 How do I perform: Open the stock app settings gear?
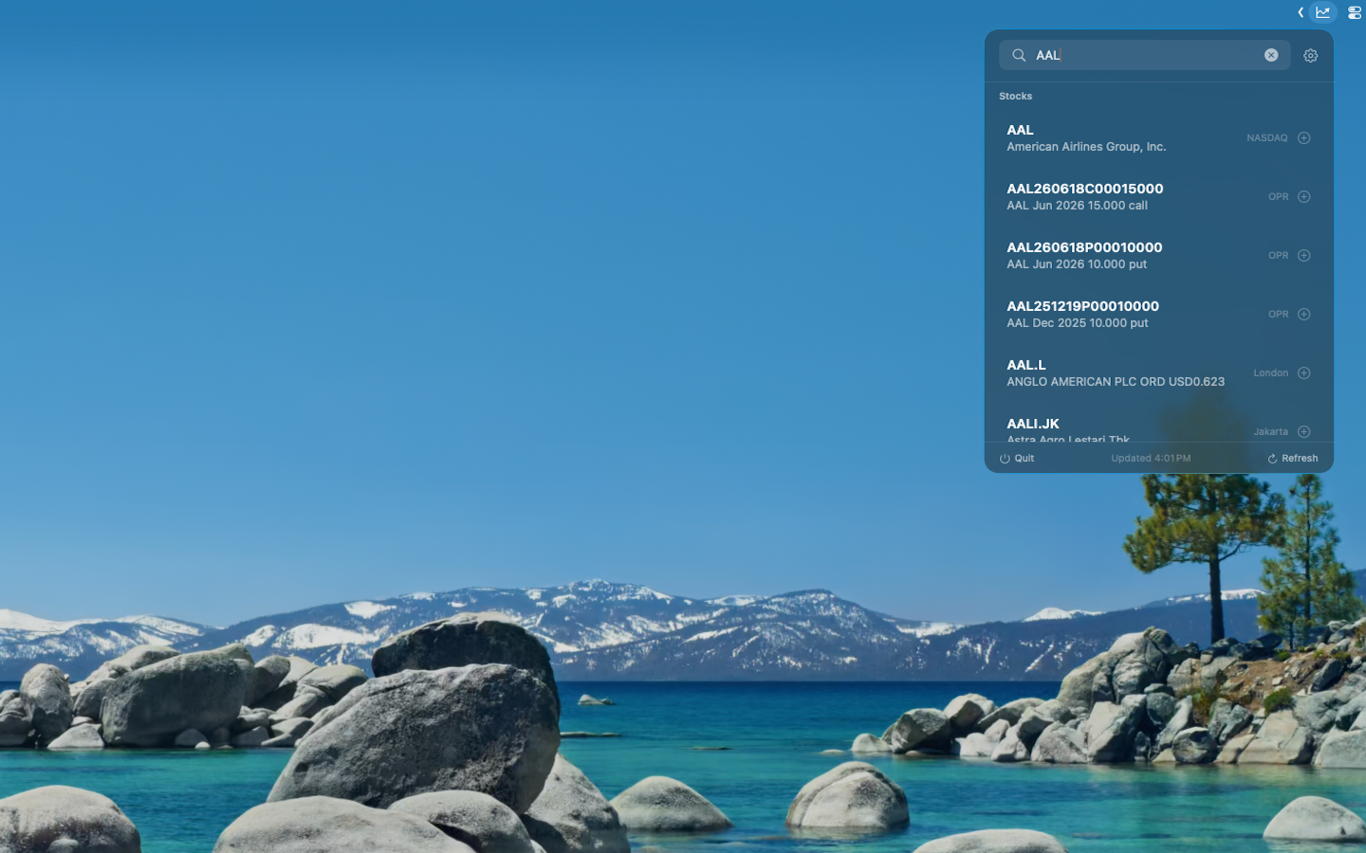pyautogui.click(x=1310, y=55)
